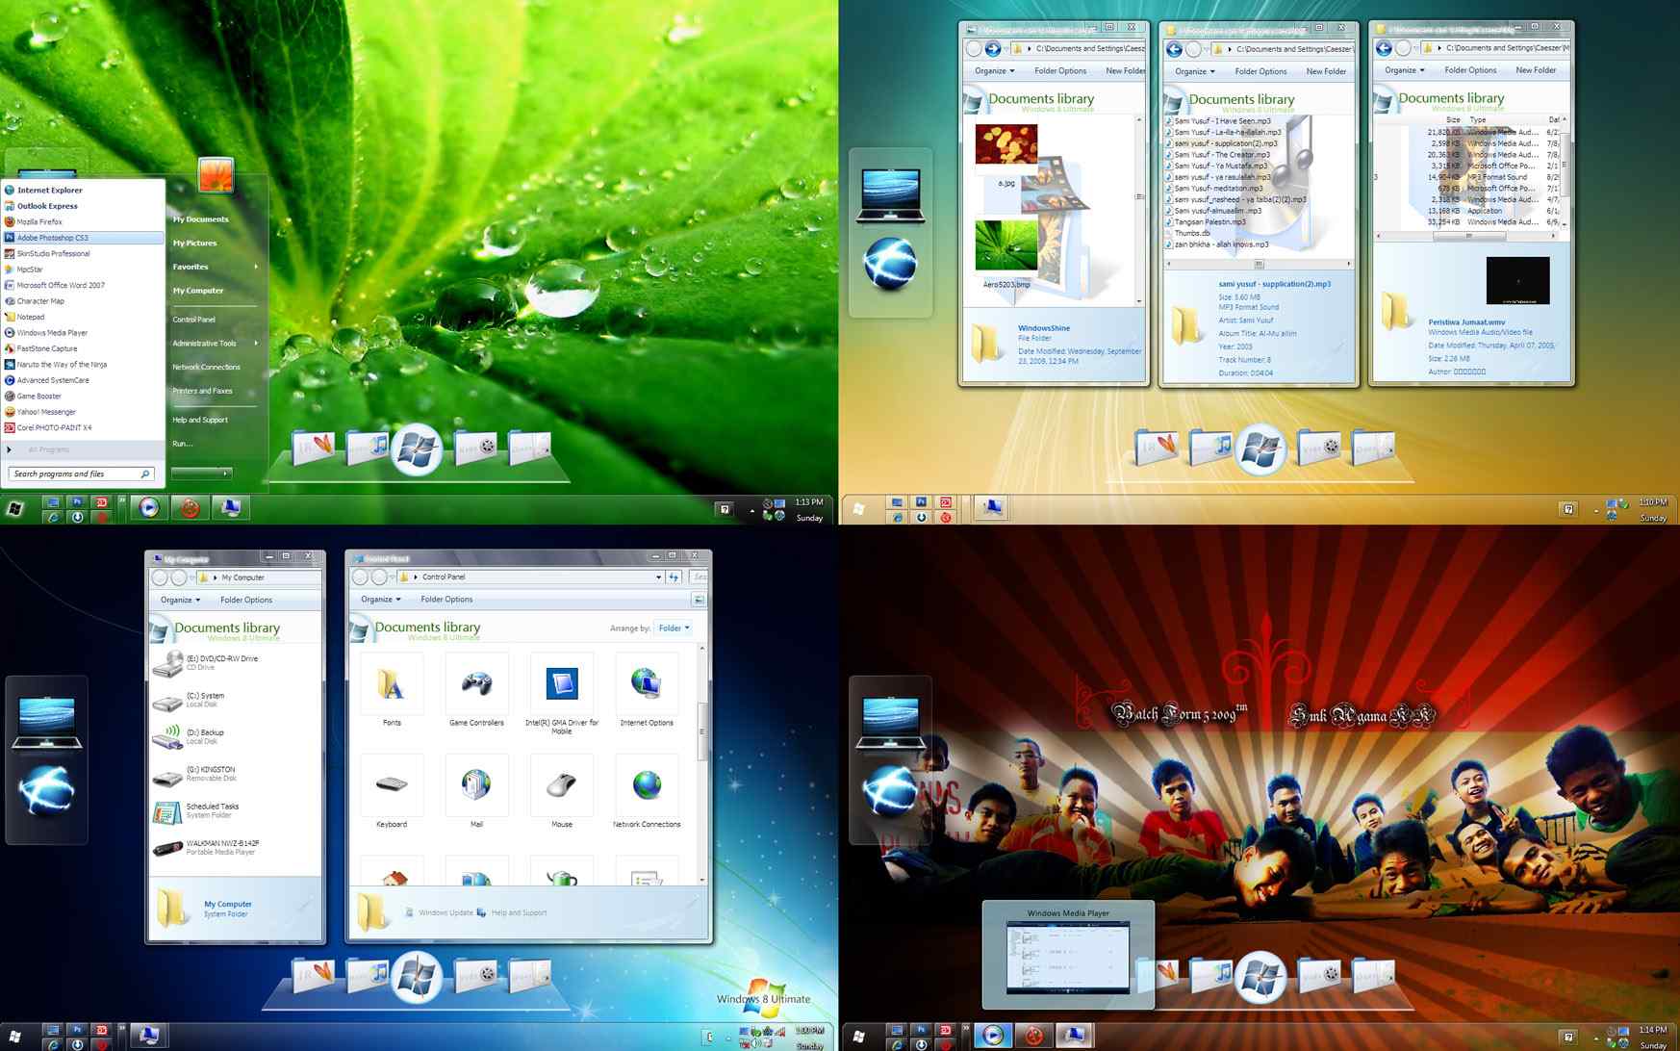Expand Organize menu in the My Computer window

coord(180,600)
